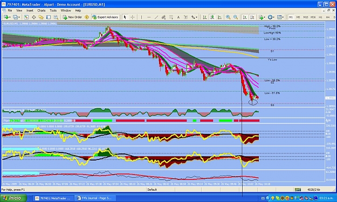Screen dimensions: 337x202
Task: Toggle the Navigator star-folder icon
Action: (41, 17)
